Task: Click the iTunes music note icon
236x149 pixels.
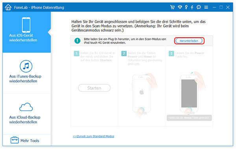Action: 26,66
